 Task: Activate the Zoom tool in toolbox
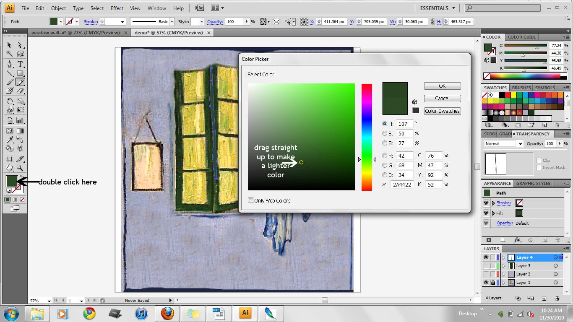[20, 168]
